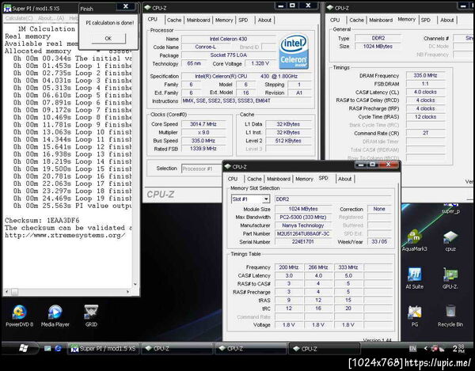
Task: Switch to the first CPU-Z taskbar button
Action: point(177,349)
